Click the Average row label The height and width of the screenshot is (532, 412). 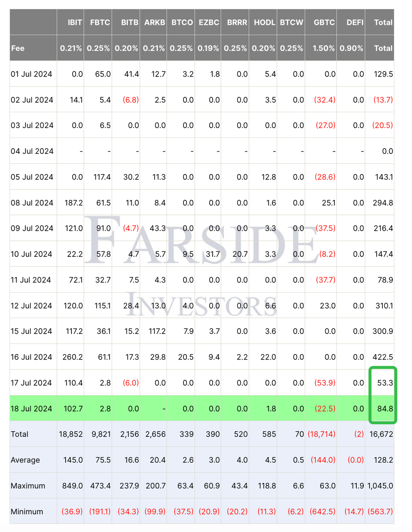(x=25, y=460)
